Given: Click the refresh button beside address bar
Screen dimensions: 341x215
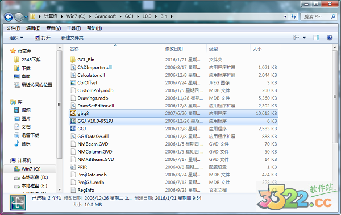Looking at the screenshot, I should tap(293, 16).
